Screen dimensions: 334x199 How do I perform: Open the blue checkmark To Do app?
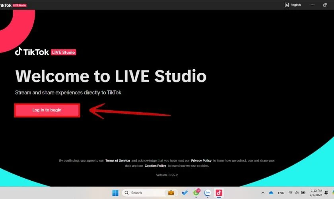pyautogui.click(x=184, y=193)
